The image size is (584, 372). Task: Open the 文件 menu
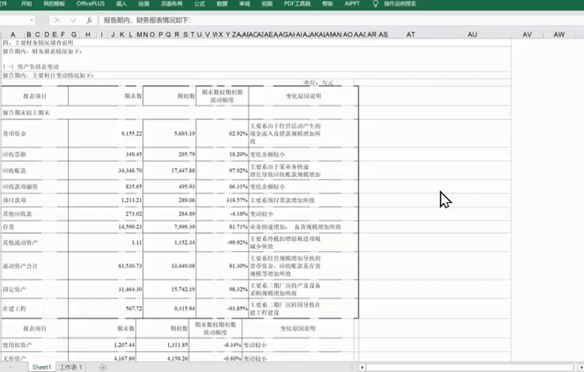coord(3,4)
